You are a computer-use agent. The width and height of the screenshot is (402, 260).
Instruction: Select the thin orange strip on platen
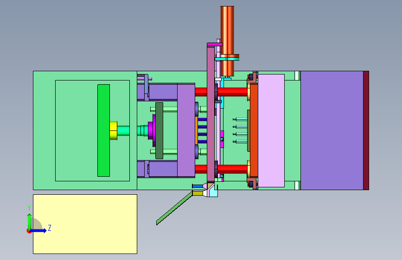coord(197,130)
